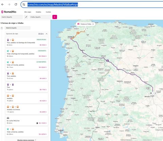Click the '9 formas de viajar a Vilalba' heading
This screenshot has height=141, width=163.
[12, 23]
